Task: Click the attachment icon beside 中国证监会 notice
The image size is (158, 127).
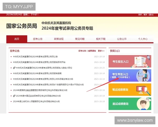Action: coord(14,96)
